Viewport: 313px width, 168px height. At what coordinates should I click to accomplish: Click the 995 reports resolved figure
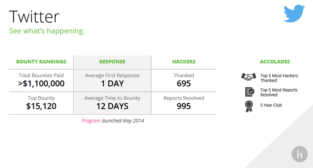[184, 106]
